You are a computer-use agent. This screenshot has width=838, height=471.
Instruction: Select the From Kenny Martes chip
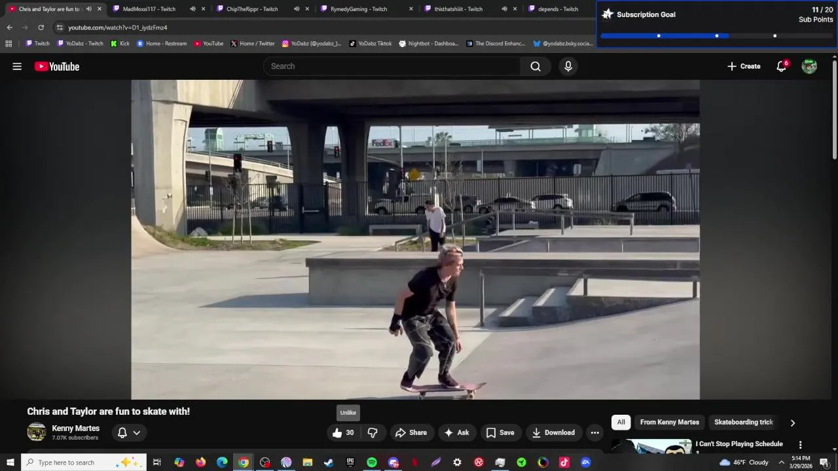(x=669, y=422)
